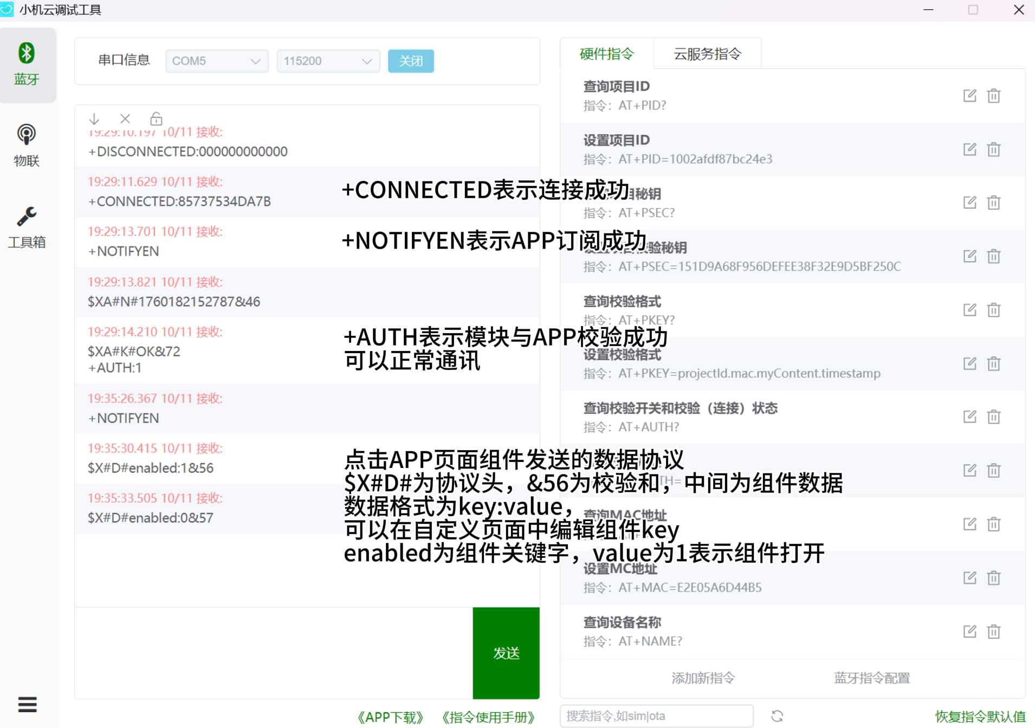Viewport: 1035px width, 728px height.
Task: Delete the 设置项目ID command
Action: coord(993,149)
